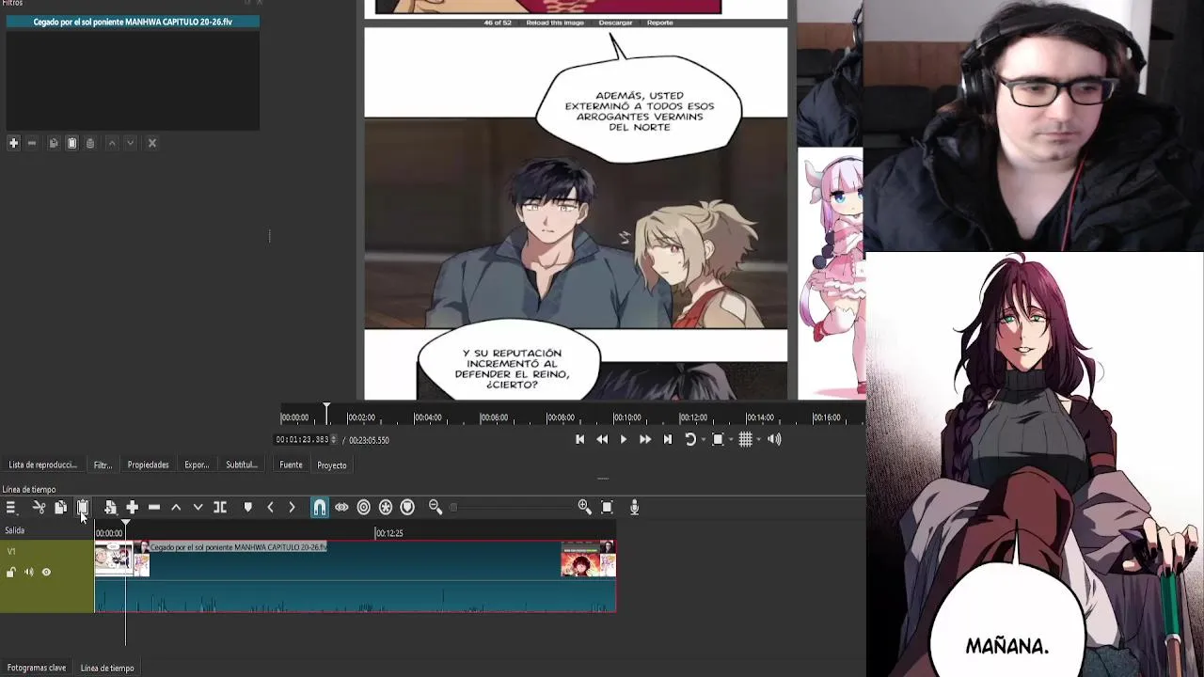Toggle ripple markers
The image size is (1204, 677).
tap(407, 507)
